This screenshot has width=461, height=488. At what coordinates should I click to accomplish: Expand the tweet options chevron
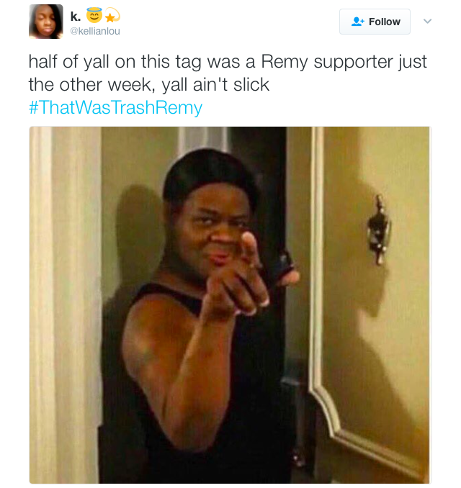pos(428,21)
